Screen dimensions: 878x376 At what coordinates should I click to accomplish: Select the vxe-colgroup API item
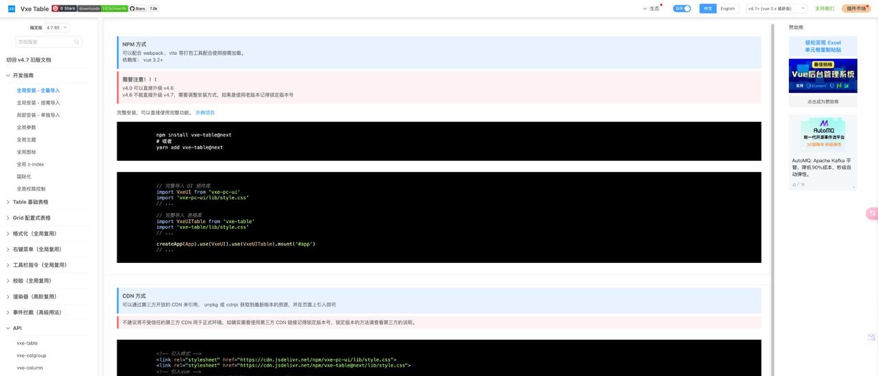click(31, 355)
